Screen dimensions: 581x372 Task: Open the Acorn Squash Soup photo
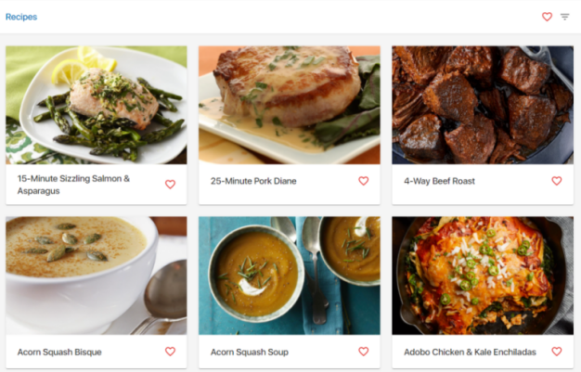[x=290, y=276]
